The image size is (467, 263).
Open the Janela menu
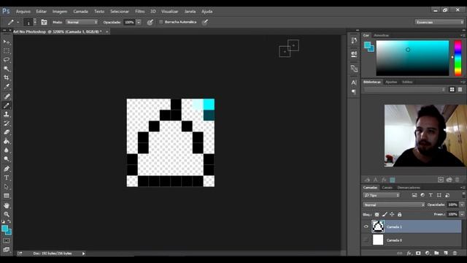click(x=190, y=12)
